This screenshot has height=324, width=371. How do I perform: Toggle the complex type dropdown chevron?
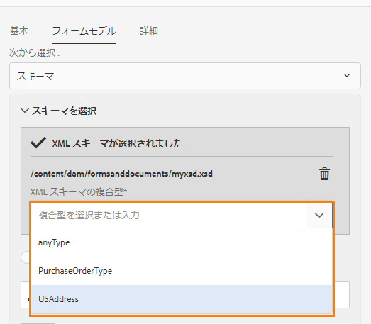(319, 216)
